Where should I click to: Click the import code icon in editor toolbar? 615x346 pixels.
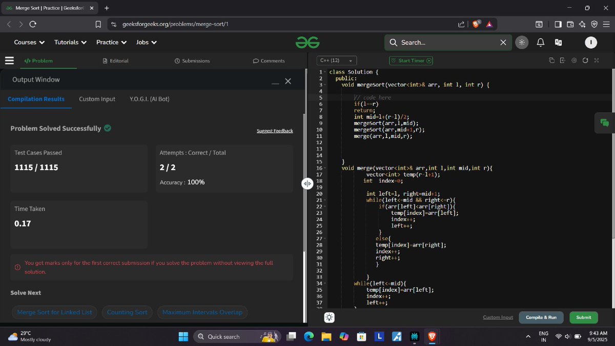click(x=562, y=60)
